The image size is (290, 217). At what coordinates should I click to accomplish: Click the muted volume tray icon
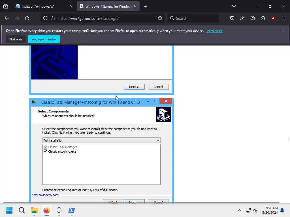point(255,210)
